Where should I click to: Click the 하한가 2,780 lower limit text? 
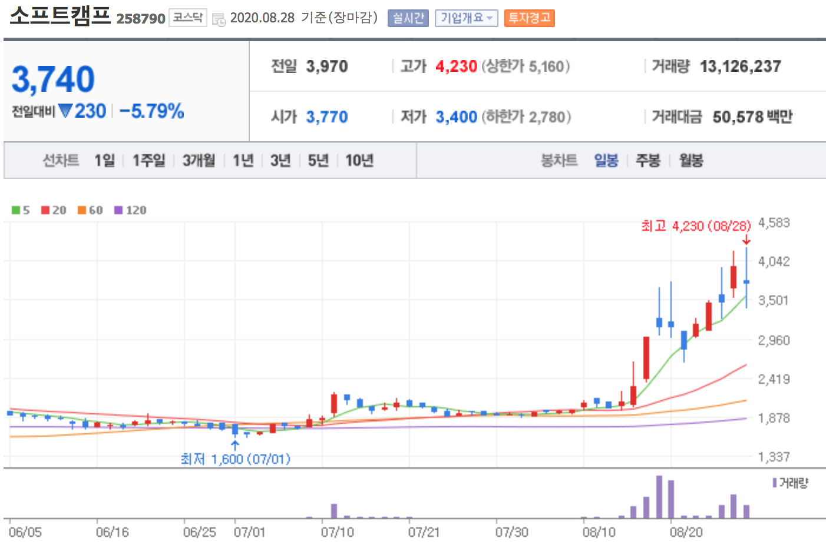(x=527, y=117)
